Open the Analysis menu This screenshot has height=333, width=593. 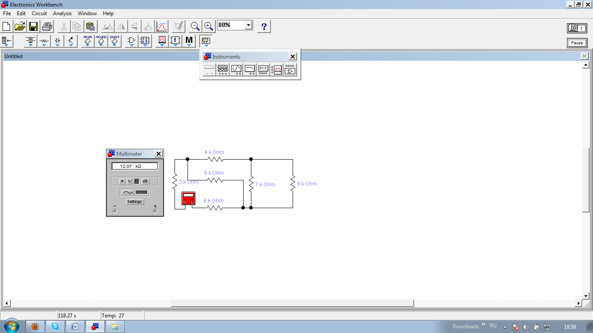coord(63,13)
